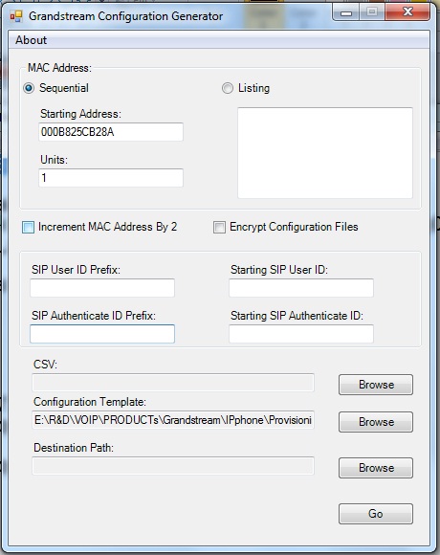Open the About menu
Screen dimensions: 440x555
[32, 40]
